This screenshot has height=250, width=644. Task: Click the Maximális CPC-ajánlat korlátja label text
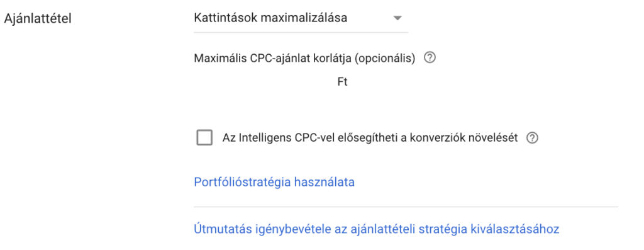[x=304, y=59]
